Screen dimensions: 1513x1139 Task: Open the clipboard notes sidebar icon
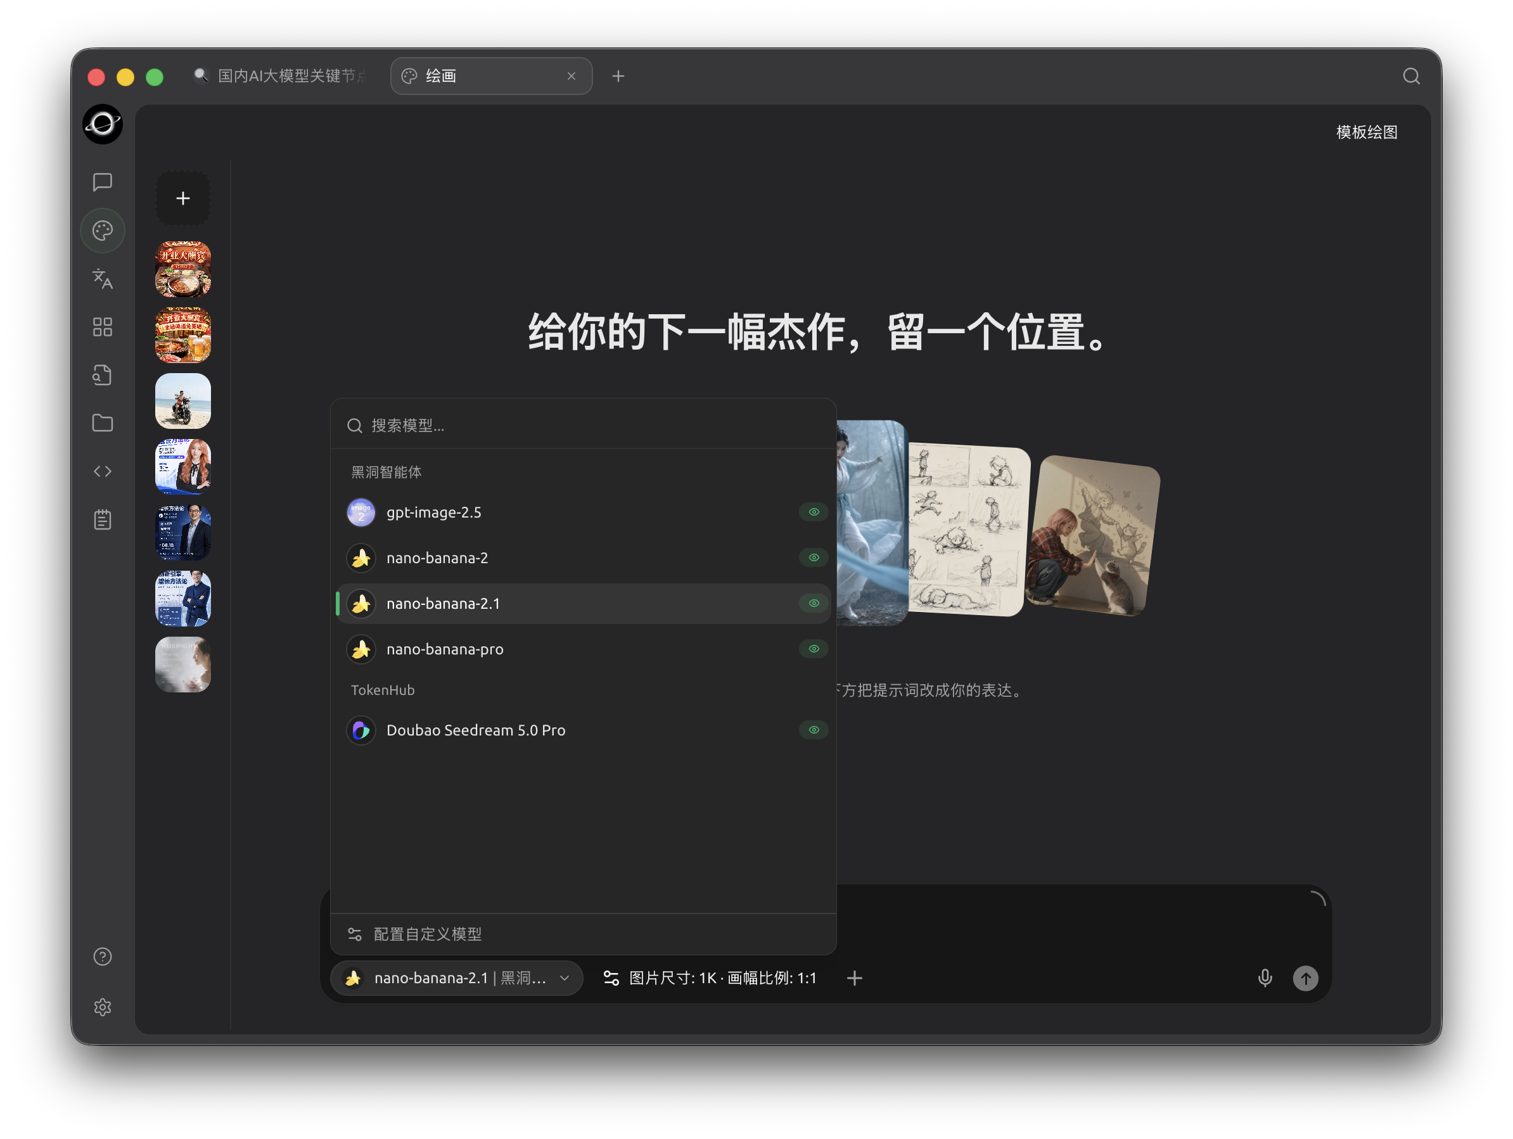point(103,520)
